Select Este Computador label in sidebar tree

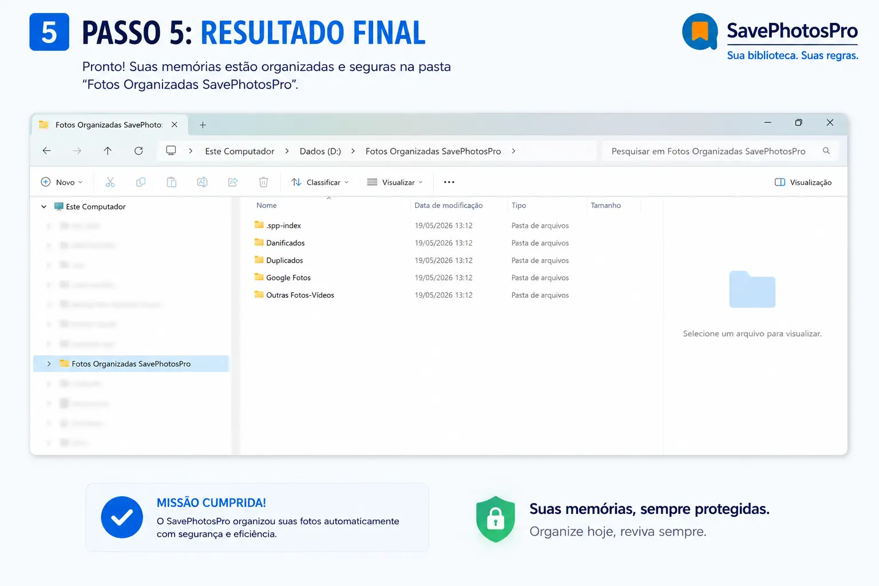[x=96, y=207]
